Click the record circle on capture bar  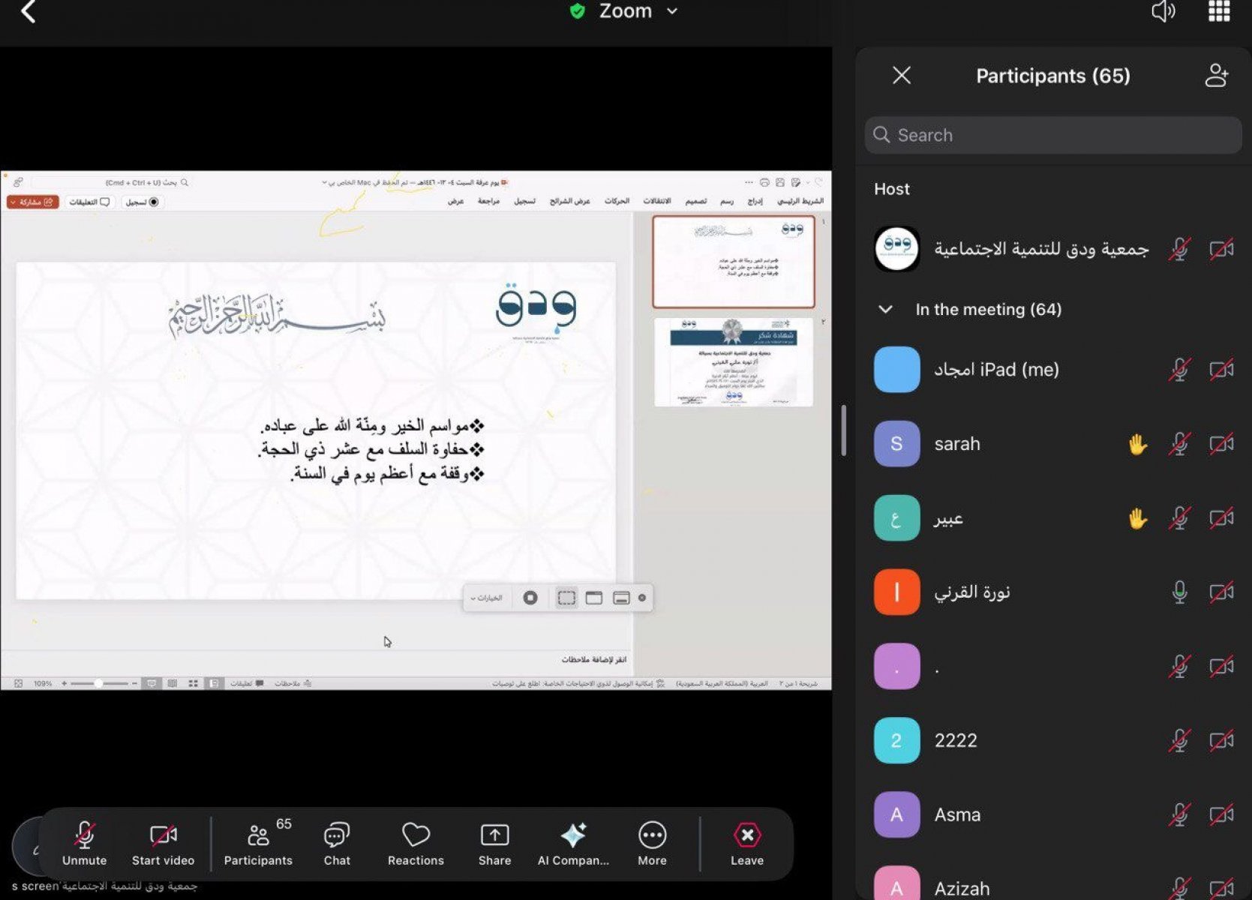[530, 598]
